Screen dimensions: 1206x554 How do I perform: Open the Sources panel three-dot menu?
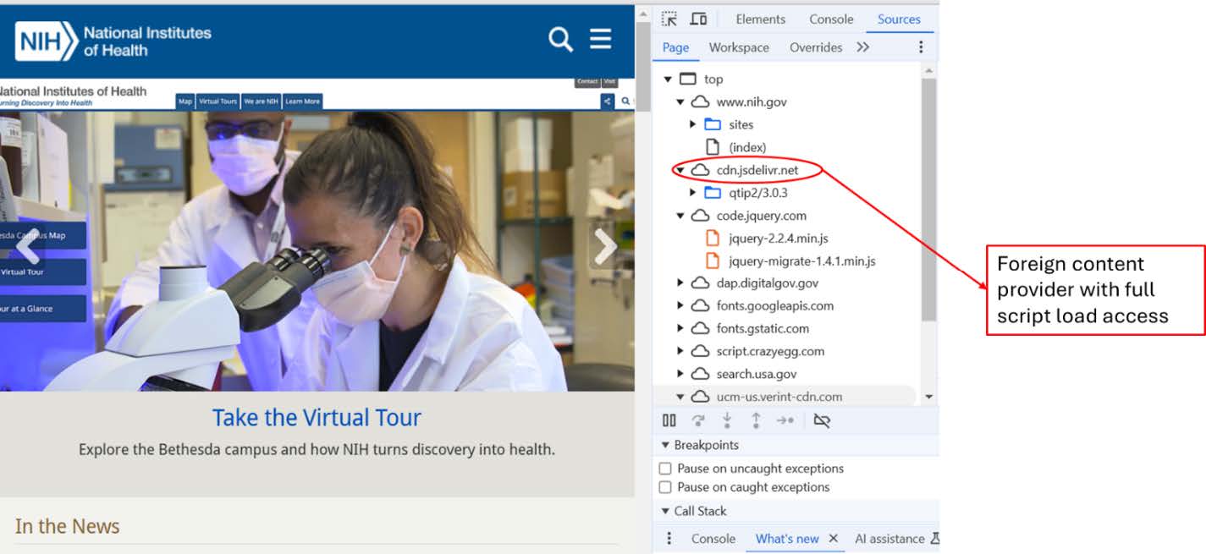click(921, 47)
